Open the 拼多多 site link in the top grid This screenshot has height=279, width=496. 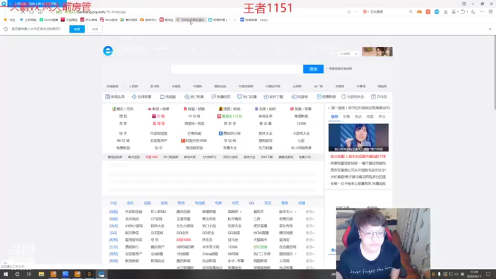230,123
